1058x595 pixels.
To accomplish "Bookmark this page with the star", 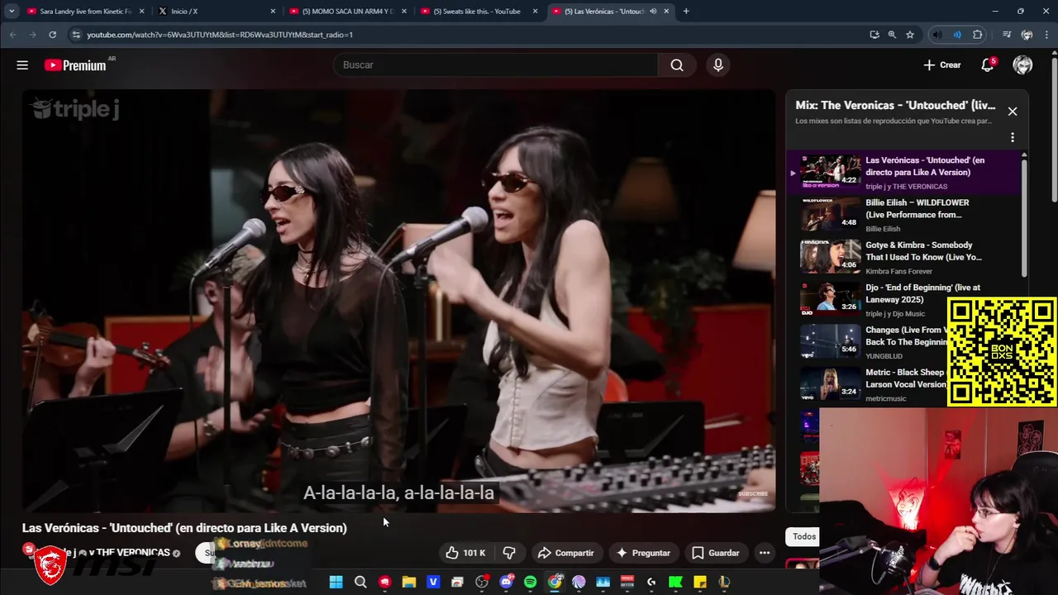I will (x=910, y=35).
